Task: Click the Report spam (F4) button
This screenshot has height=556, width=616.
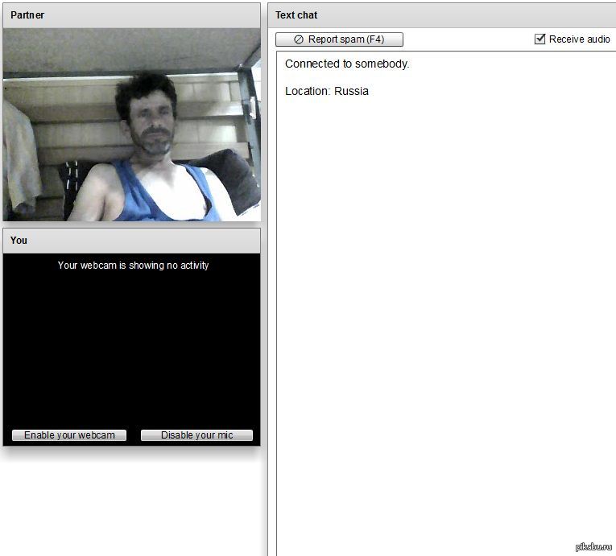Action: tap(339, 39)
